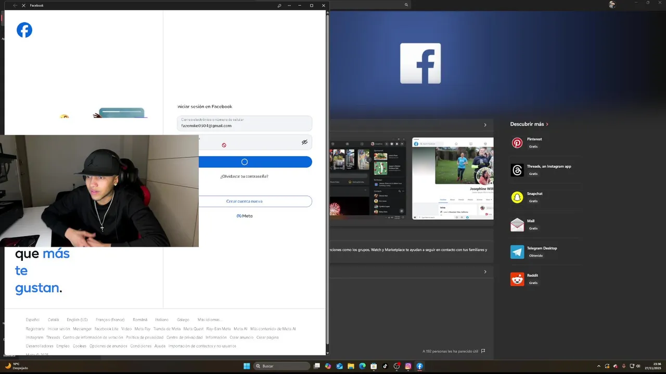This screenshot has width=666, height=374.
Task: Click the large Facebook app icon in the Store
Action: coord(420,63)
